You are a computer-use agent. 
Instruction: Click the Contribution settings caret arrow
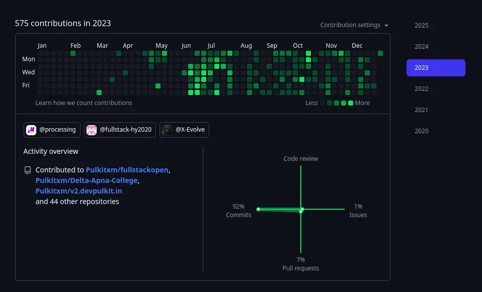coord(386,26)
